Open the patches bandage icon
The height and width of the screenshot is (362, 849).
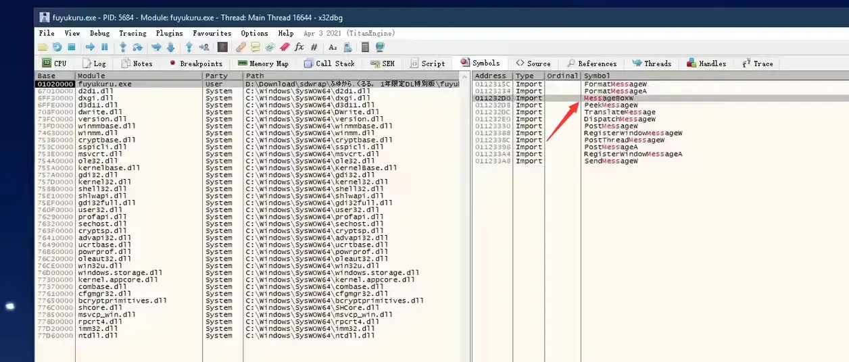(x=241, y=47)
